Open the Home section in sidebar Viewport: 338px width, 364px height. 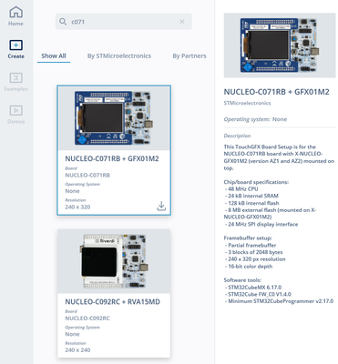pos(15,16)
